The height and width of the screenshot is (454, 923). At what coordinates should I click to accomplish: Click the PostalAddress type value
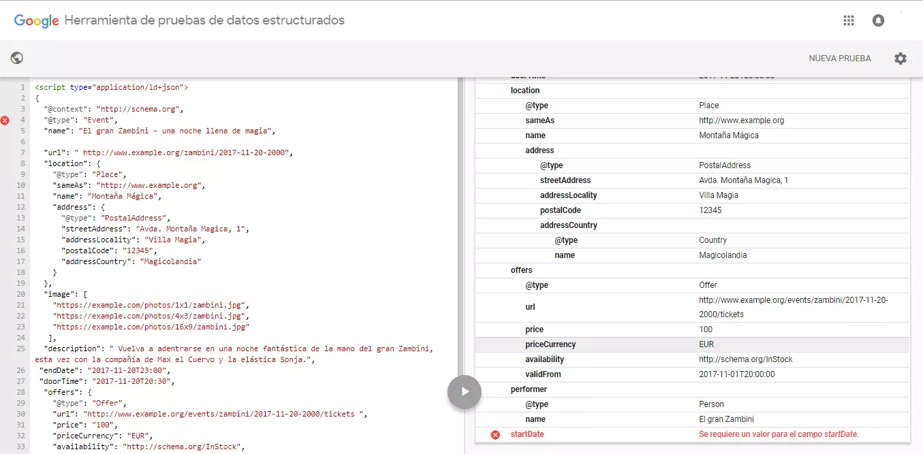coord(725,165)
